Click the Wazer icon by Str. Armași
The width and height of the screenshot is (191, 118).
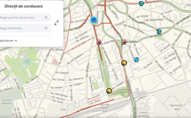pos(159,31)
